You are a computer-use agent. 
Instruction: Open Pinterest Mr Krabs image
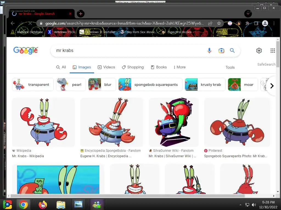point(237,122)
